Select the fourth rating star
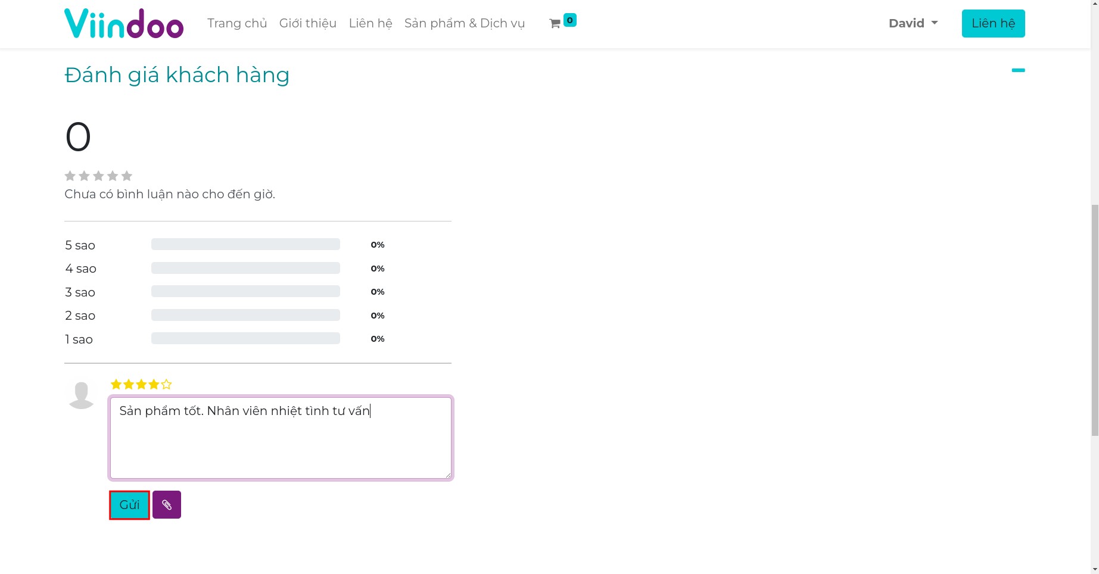 point(154,385)
